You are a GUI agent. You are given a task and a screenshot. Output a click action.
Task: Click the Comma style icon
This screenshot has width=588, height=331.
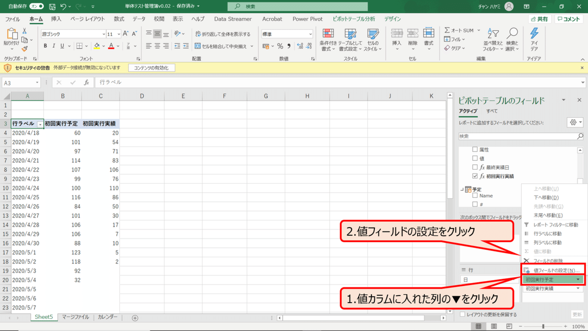[289, 46]
